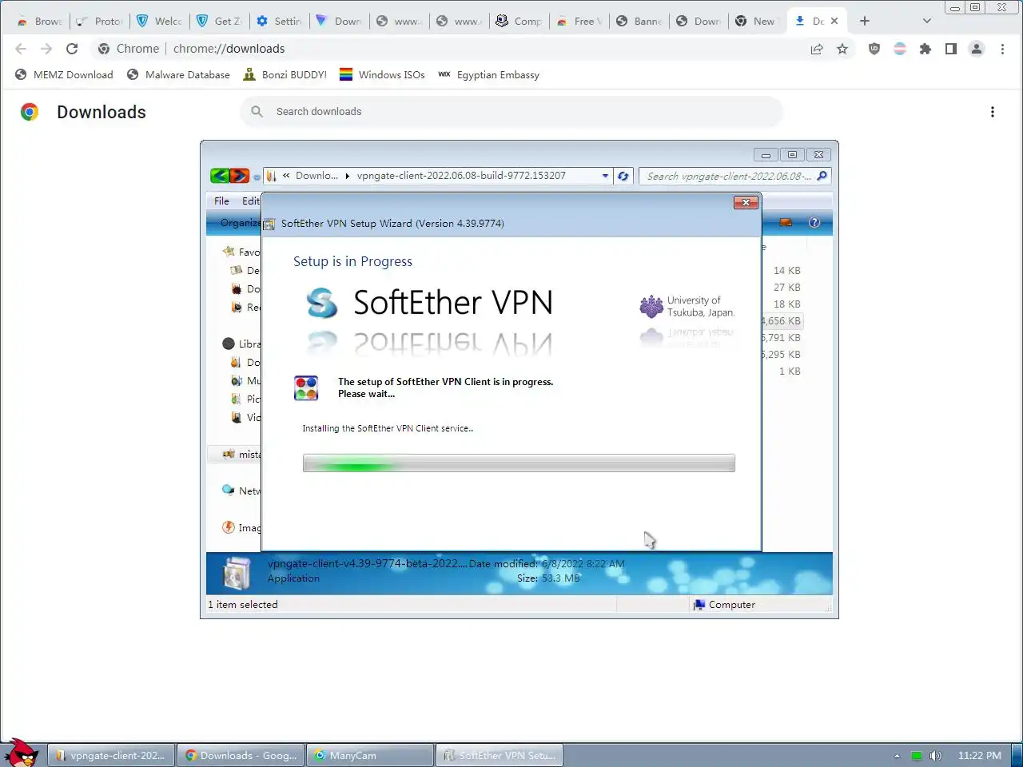The width and height of the screenshot is (1023, 767).
Task: Open the Chrome profile avatar
Action: [977, 49]
